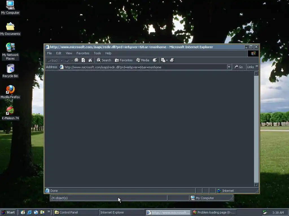The width and height of the screenshot is (289, 216).
Task: Click the History toolbar icon
Action: (155, 60)
